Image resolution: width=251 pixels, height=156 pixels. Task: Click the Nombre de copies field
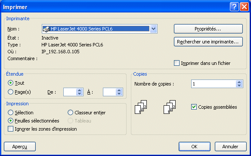coord(214,84)
